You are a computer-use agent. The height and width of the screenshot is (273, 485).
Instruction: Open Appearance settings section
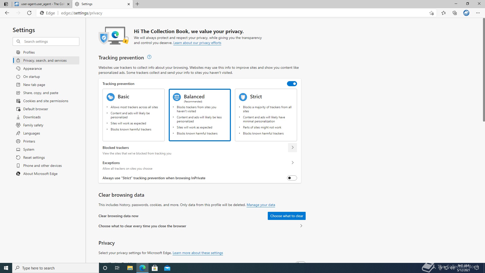pyautogui.click(x=46, y=69)
